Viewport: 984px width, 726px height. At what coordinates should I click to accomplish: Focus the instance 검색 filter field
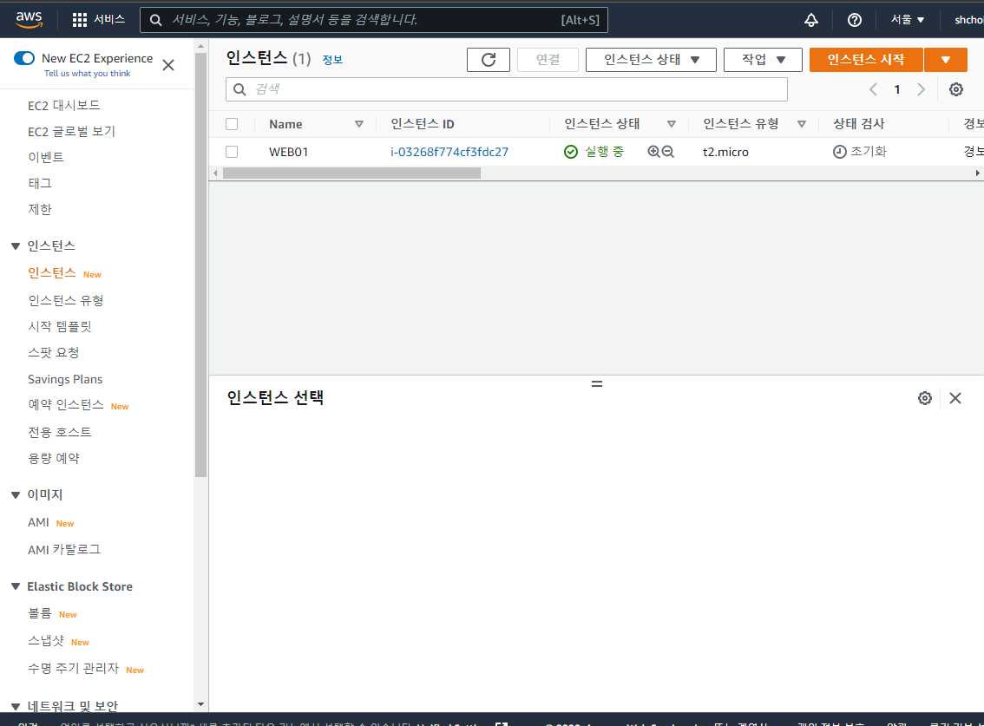tap(507, 89)
